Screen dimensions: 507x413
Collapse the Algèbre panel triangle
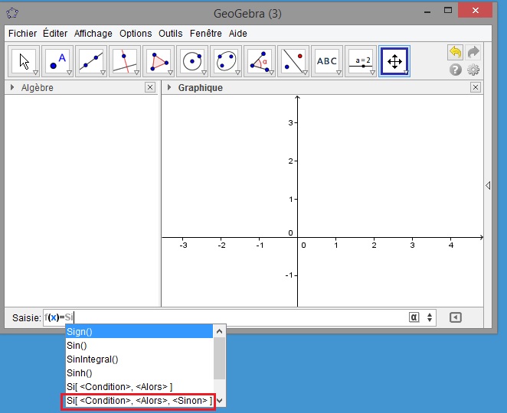[x=12, y=88]
